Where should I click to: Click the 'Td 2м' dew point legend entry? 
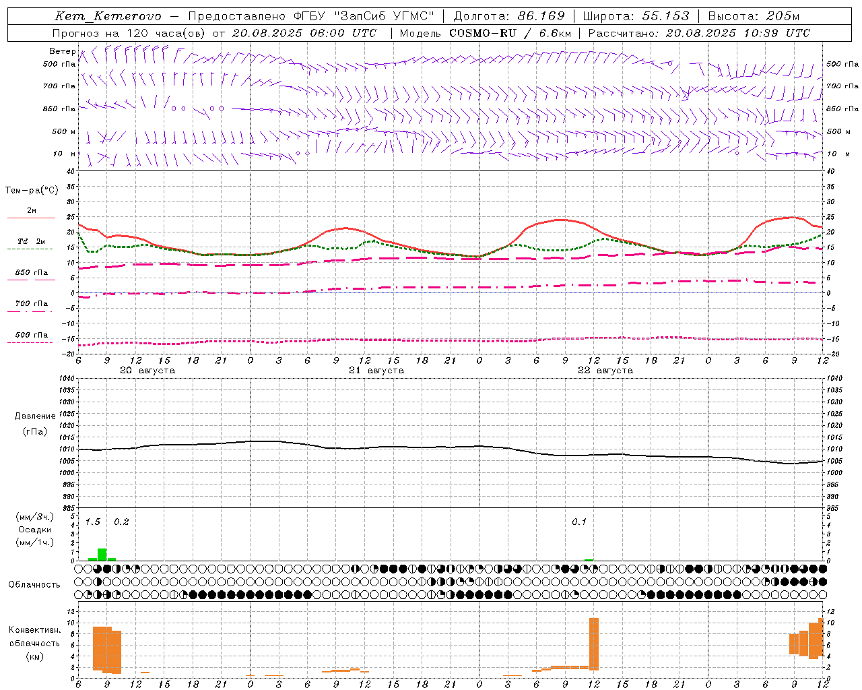[32, 241]
